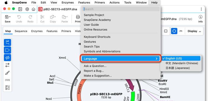Viewport: 208px width, 101px height.
Task: Toggle the SalI show enzymes button
Action: click(8, 43)
